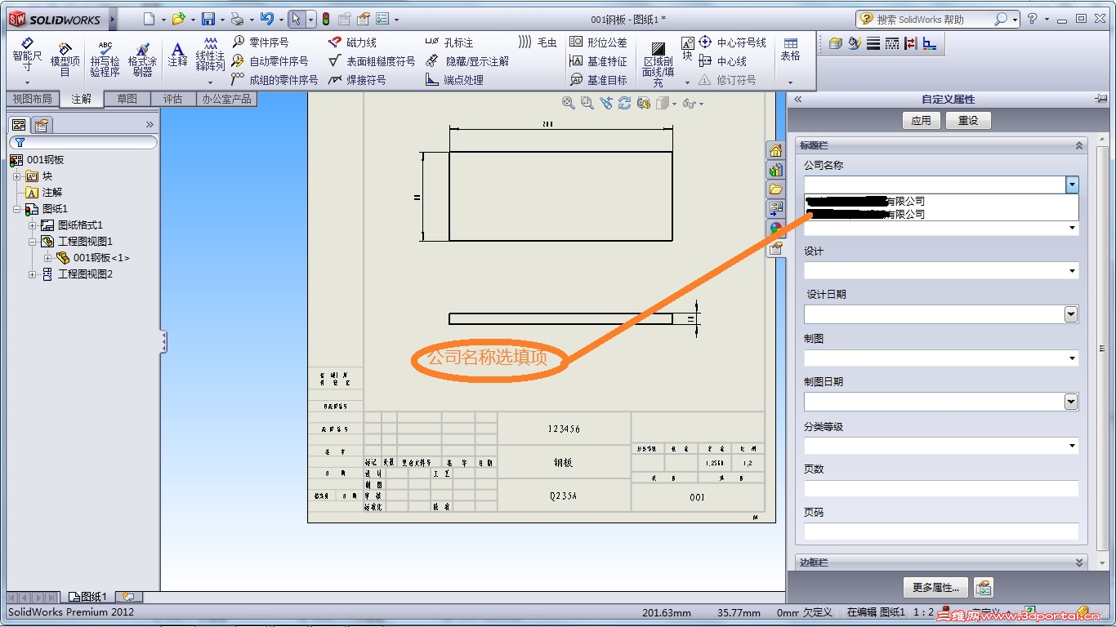This screenshot has width=1116, height=627.
Task: Collapse the 标题栏 section
Action: pyautogui.click(x=1079, y=145)
